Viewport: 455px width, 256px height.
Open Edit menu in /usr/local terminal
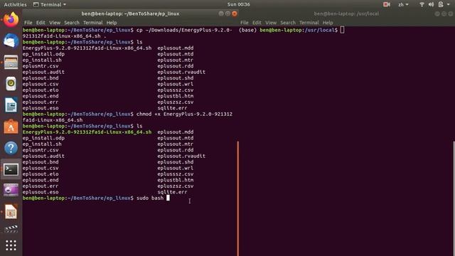pos(257,23)
